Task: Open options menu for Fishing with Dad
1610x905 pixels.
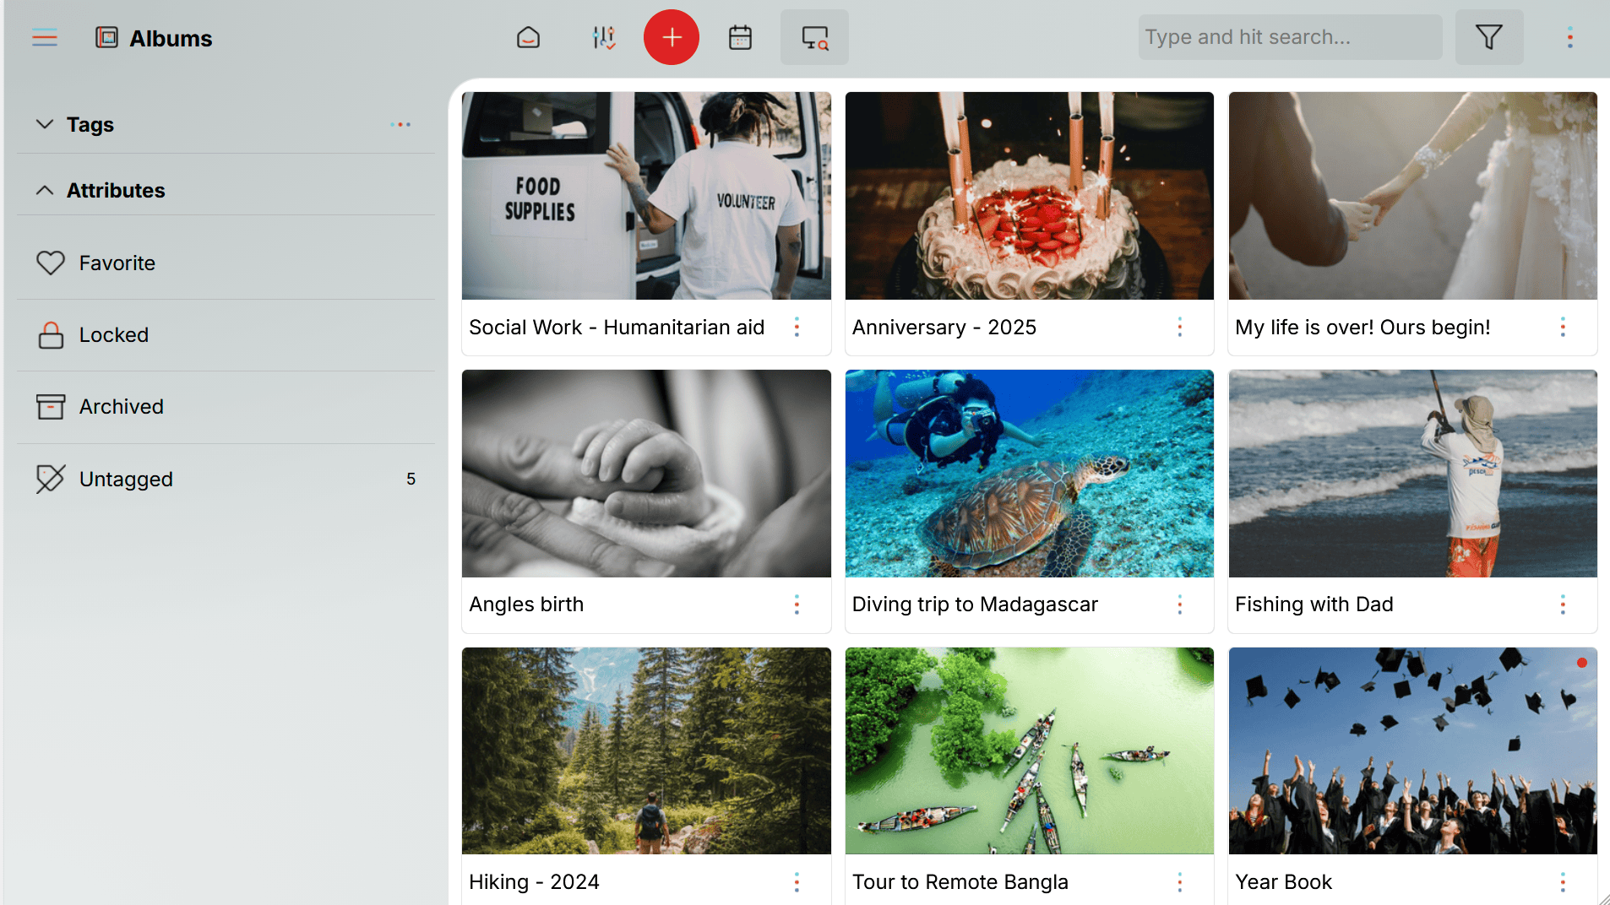Action: coord(1563,604)
